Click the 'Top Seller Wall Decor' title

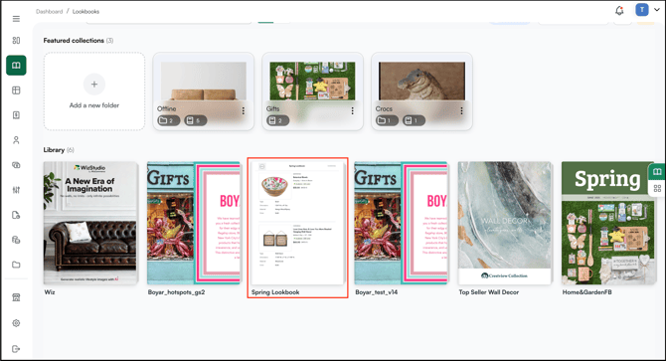489,292
